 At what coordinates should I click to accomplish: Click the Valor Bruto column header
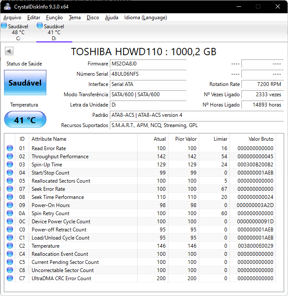[253, 139]
